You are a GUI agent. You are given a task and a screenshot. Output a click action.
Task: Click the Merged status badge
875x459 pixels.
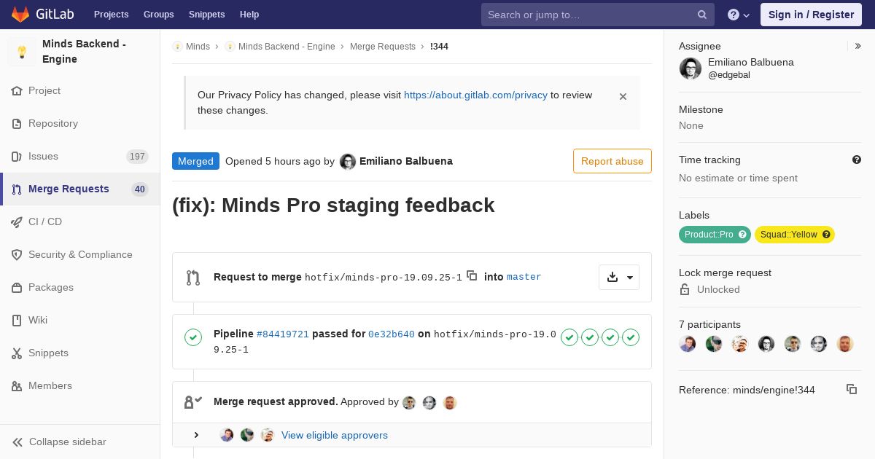(x=195, y=161)
